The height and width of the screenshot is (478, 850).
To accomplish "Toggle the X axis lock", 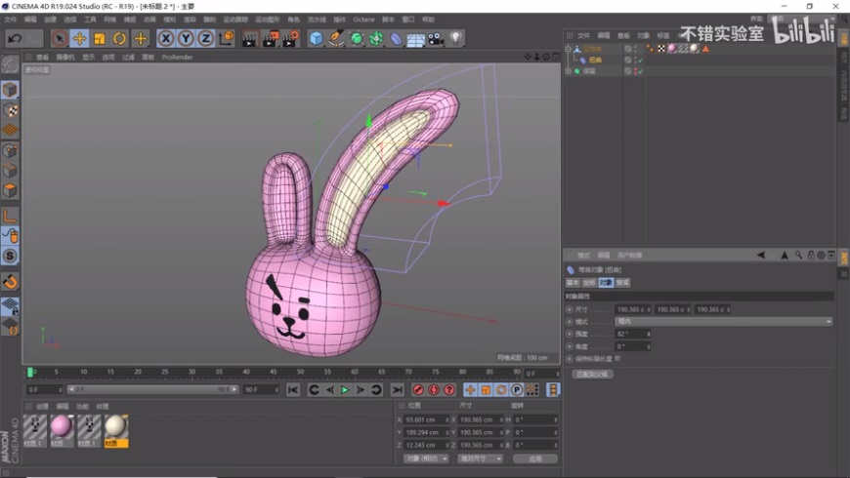I will [x=166, y=38].
